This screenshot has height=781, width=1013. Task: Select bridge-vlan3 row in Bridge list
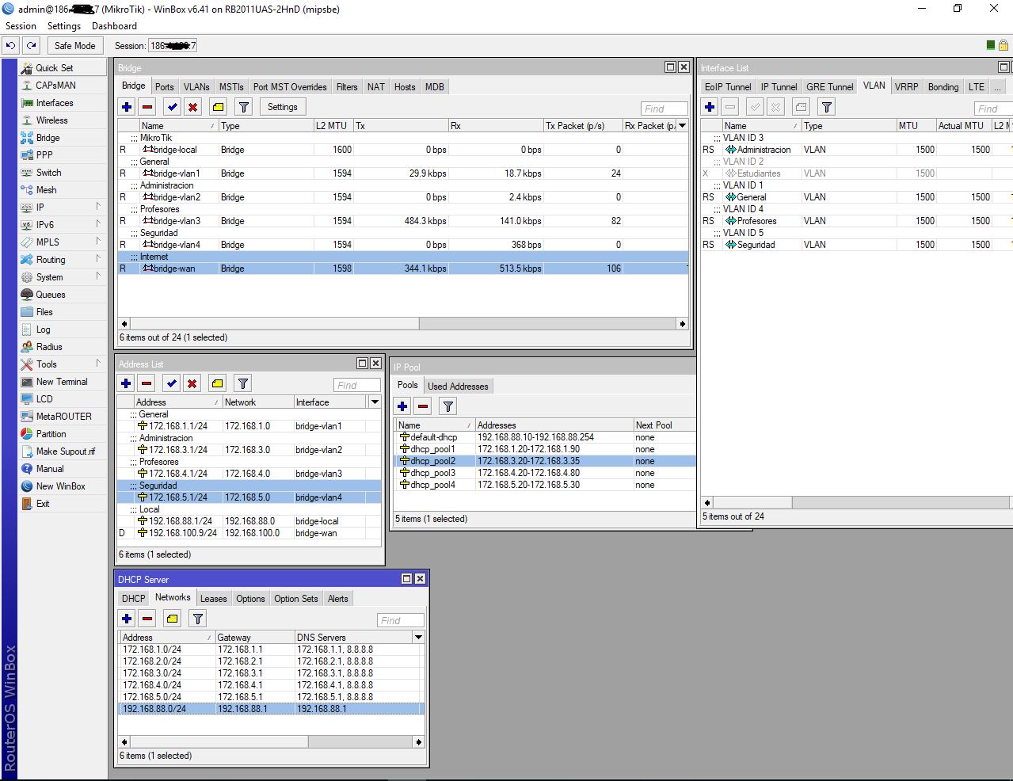pyautogui.click(x=402, y=221)
